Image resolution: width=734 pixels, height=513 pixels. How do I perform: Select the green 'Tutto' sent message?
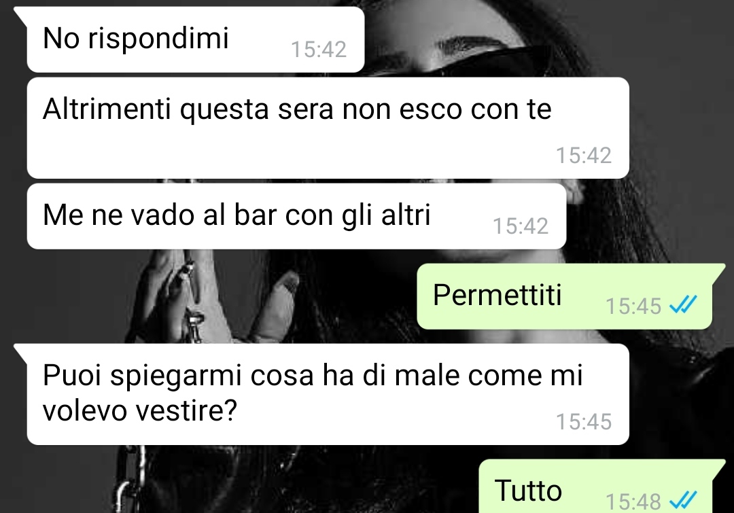pyautogui.click(x=595, y=487)
